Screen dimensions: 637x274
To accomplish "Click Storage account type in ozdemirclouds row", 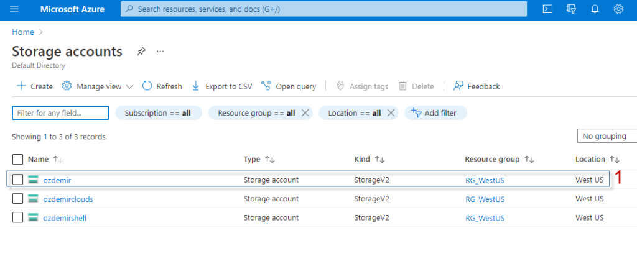I will point(271,198).
